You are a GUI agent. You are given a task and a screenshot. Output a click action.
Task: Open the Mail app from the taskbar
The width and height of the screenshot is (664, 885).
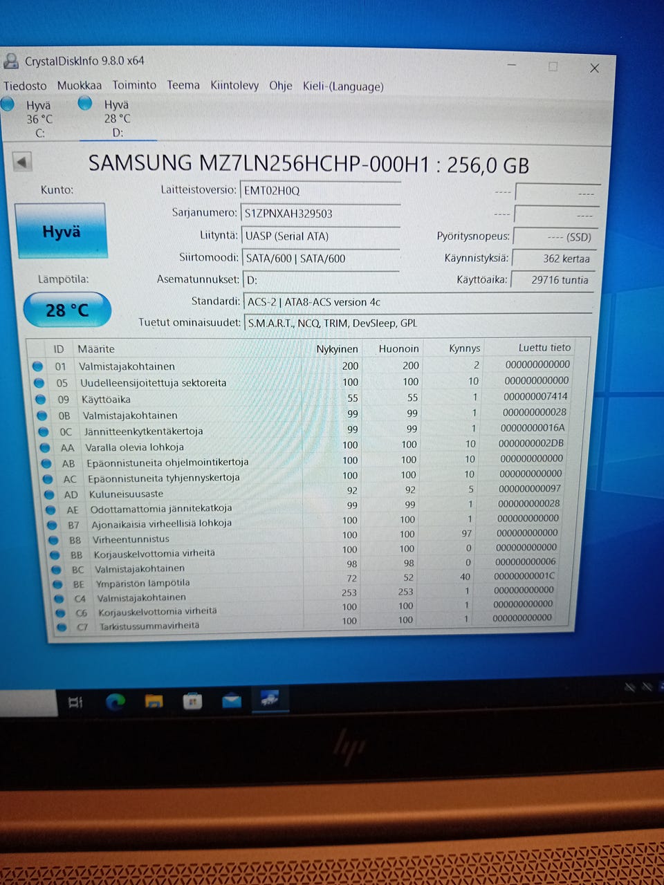tap(232, 701)
